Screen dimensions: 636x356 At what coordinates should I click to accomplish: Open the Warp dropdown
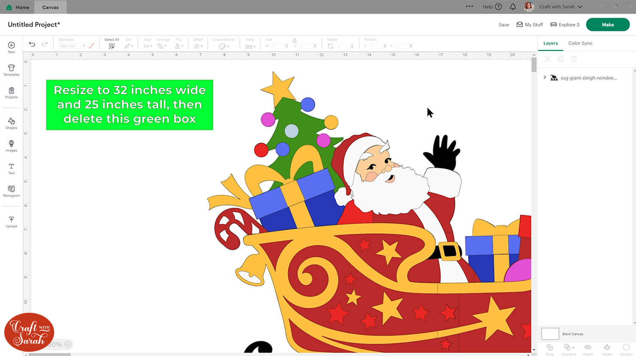click(250, 46)
